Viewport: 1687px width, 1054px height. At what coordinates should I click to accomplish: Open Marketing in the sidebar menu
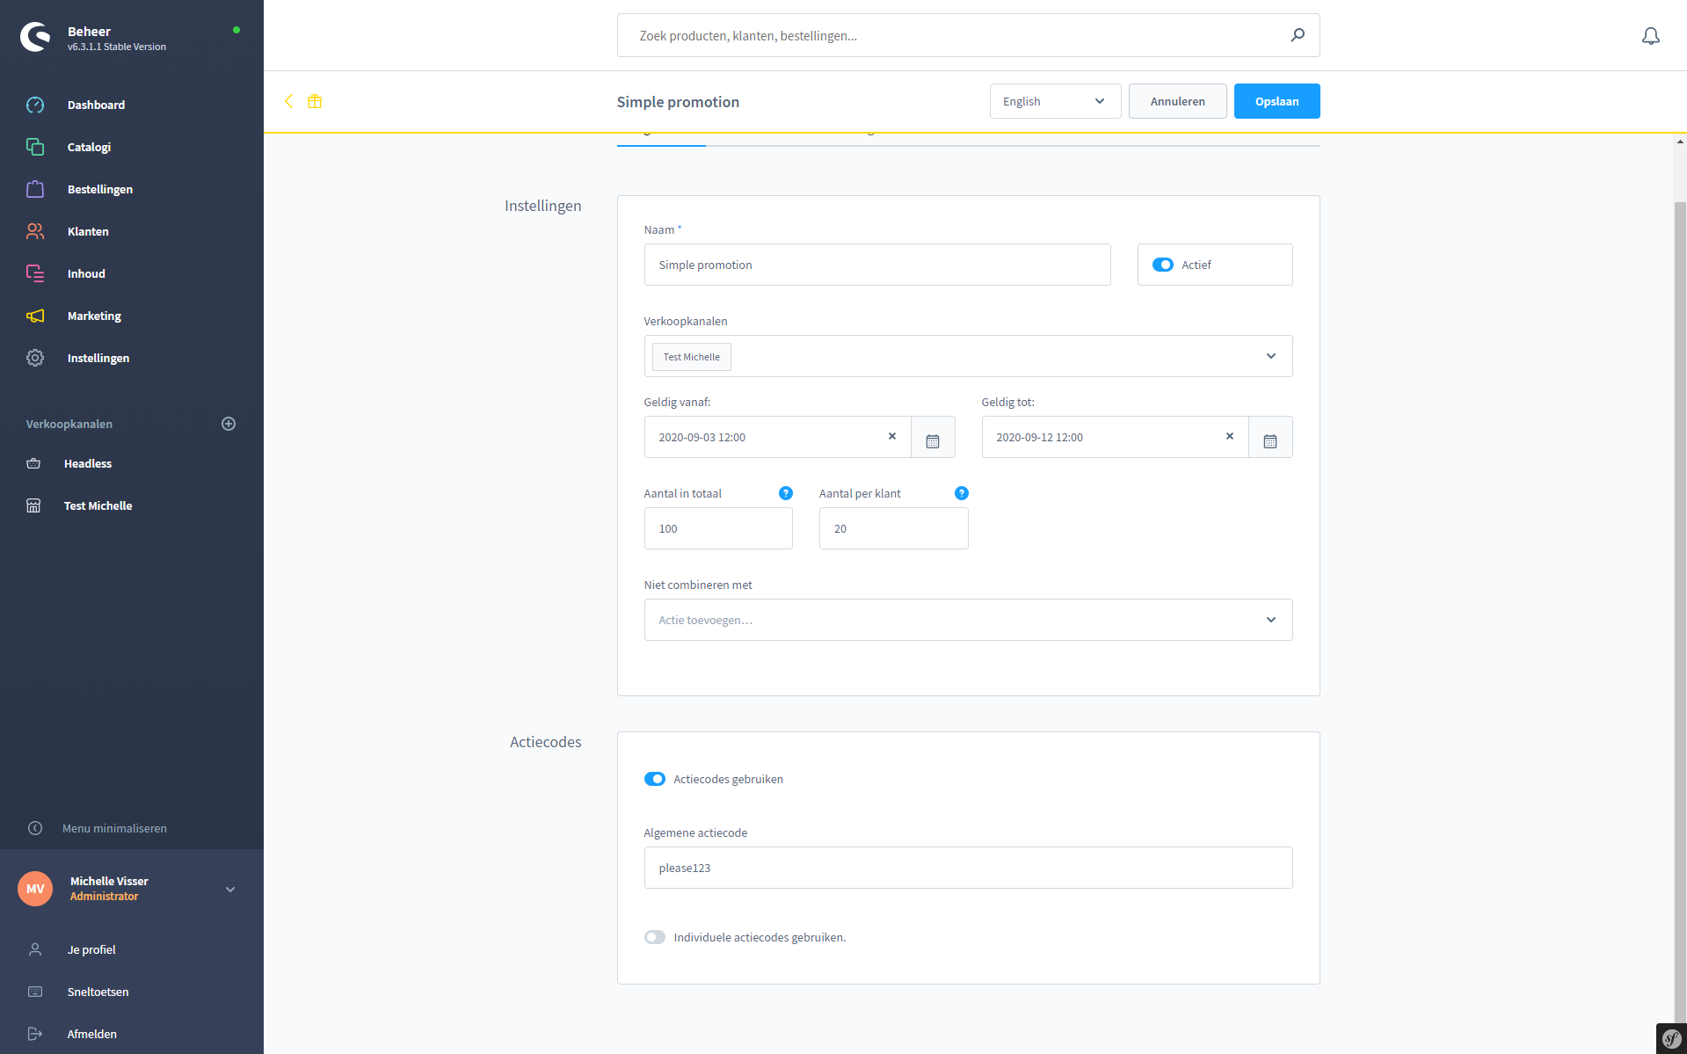pyautogui.click(x=94, y=316)
